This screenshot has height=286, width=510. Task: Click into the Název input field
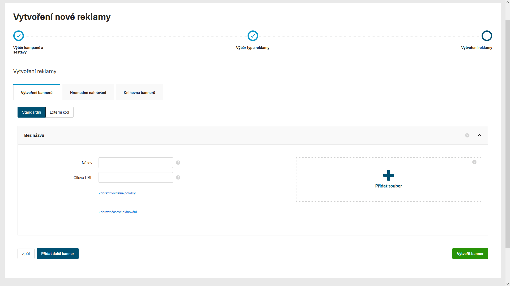point(135,163)
